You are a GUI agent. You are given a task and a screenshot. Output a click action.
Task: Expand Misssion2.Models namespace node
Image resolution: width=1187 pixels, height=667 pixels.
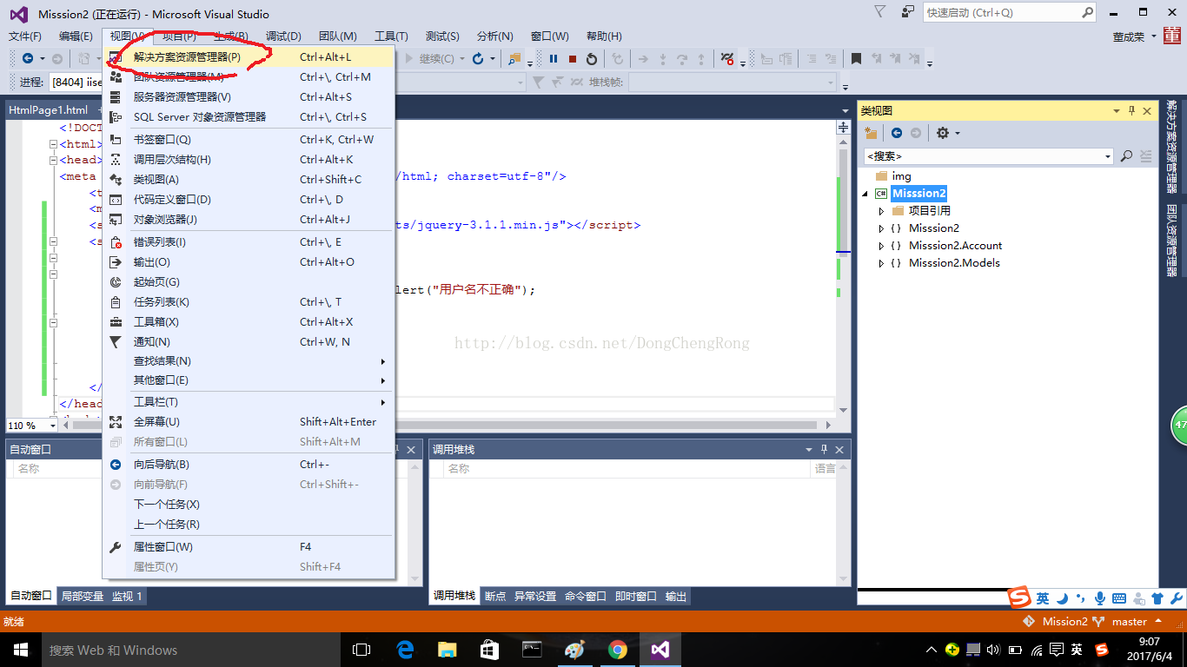(x=881, y=263)
